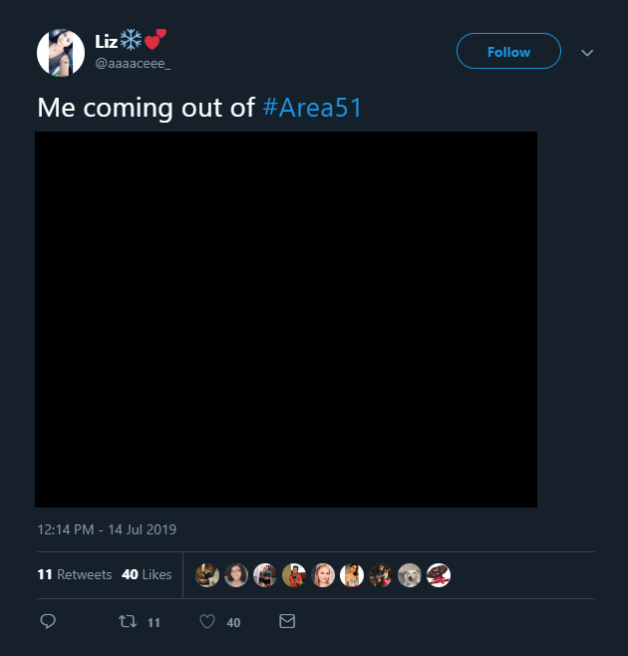Like the tweet with the heart icon
The width and height of the screenshot is (628, 656).
[x=207, y=621]
